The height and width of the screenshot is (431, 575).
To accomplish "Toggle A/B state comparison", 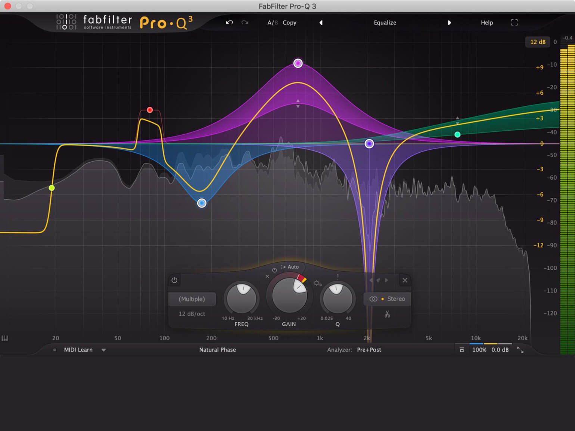I will tap(273, 22).
